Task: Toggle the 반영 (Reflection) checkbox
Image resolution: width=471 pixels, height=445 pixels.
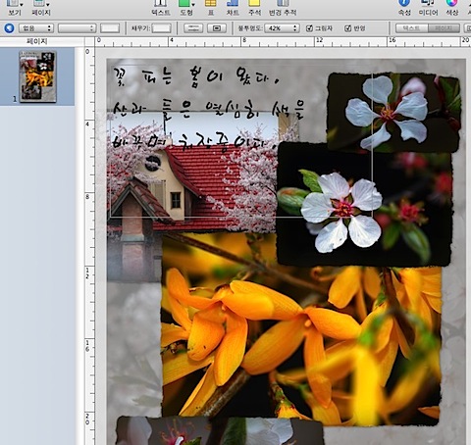Action: click(x=347, y=28)
